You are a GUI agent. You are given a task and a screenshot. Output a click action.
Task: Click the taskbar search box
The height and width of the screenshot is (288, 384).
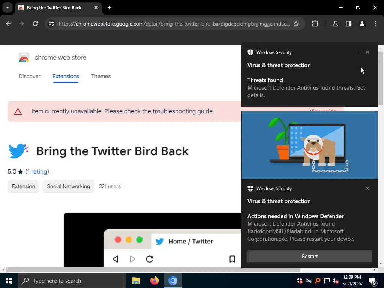(x=72, y=280)
